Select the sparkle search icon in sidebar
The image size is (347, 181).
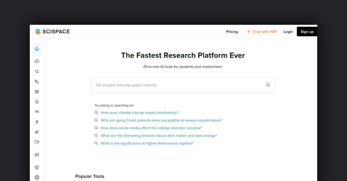pos(37,71)
